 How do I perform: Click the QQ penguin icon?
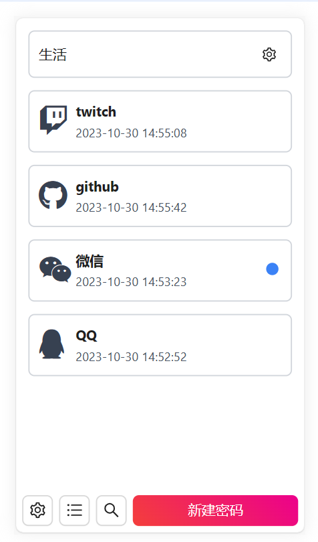(51, 344)
